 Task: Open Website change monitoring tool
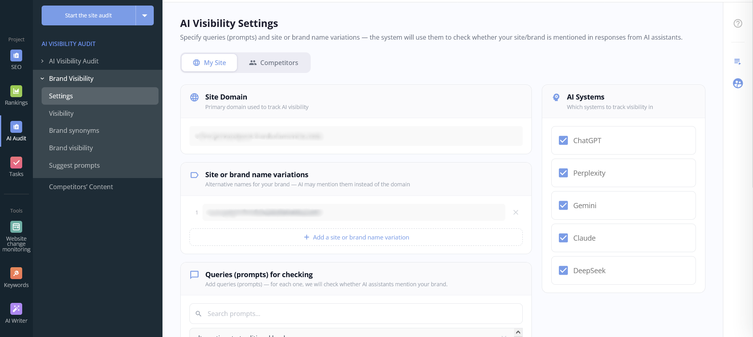click(x=16, y=227)
